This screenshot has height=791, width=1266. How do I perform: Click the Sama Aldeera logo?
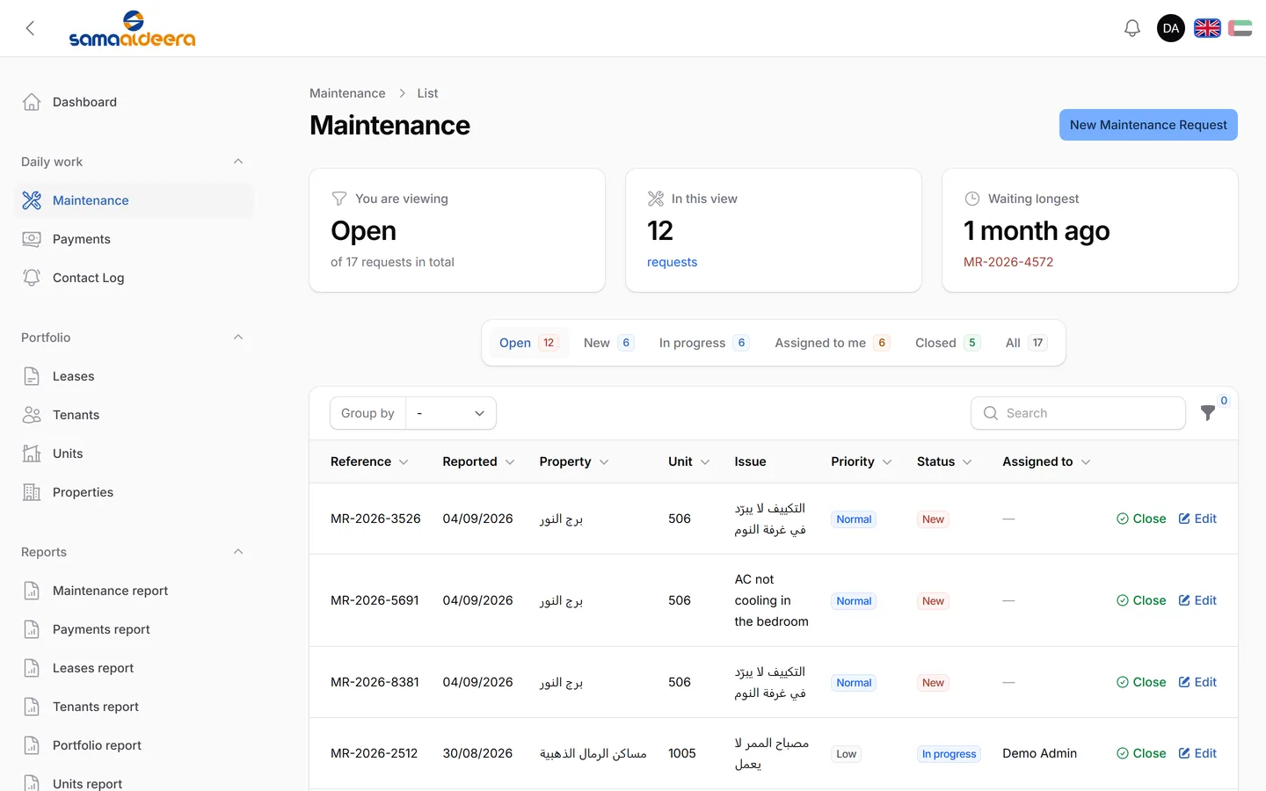point(132,28)
